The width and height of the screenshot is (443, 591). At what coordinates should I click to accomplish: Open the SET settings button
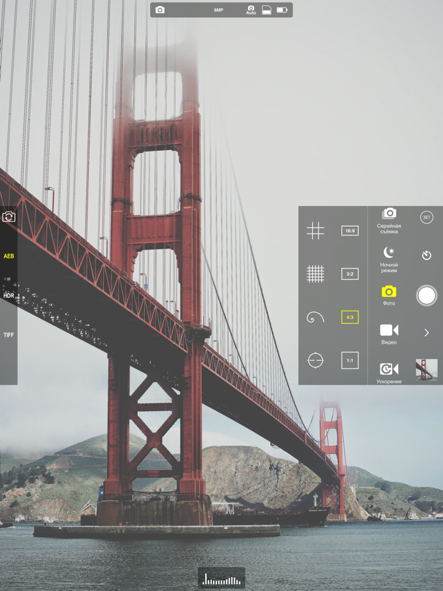[426, 217]
